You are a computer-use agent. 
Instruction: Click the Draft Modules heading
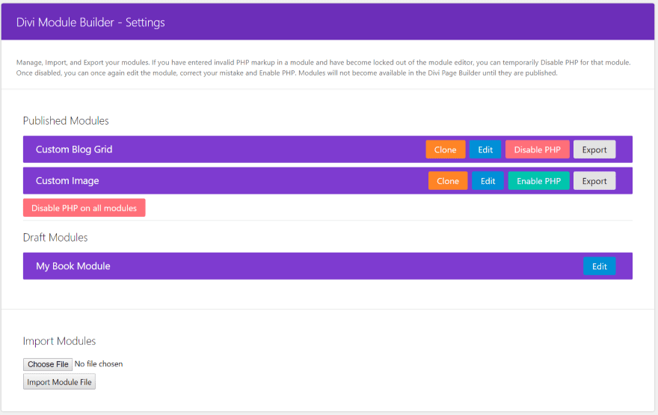point(55,237)
